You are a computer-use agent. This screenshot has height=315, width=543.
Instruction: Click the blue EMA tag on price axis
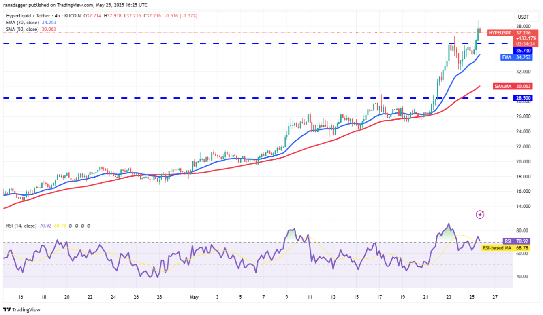pos(507,57)
